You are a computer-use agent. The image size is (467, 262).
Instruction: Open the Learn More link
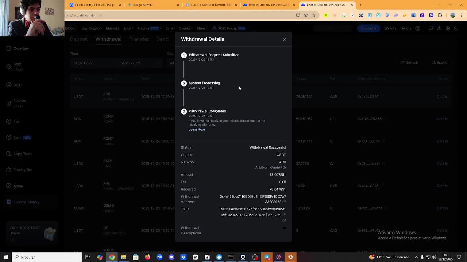(x=197, y=130)
